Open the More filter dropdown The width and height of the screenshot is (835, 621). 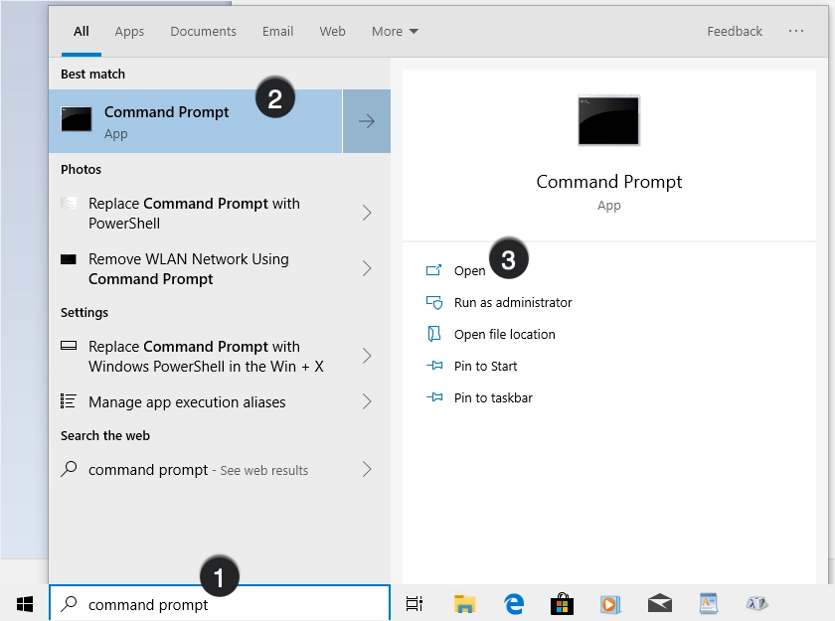point(395,32)
